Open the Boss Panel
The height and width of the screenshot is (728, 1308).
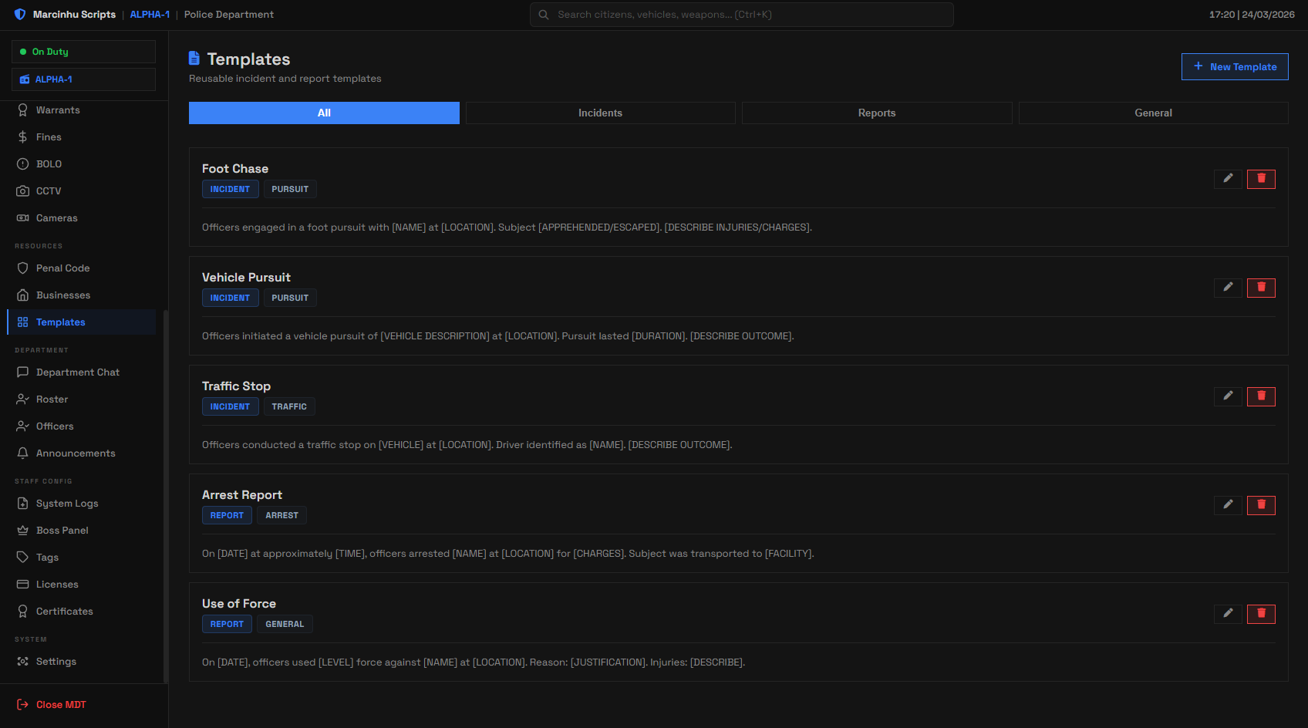click(82, 531)
